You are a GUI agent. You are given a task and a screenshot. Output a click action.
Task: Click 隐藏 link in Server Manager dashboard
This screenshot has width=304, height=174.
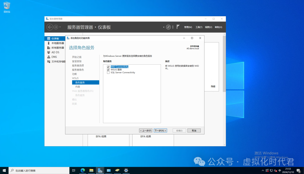click(213, 87)
